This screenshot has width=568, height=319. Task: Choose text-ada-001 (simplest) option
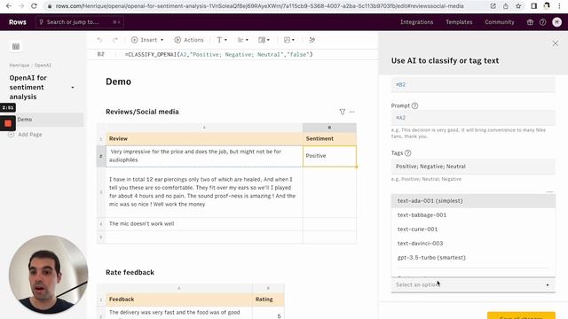tap(473, 201)
